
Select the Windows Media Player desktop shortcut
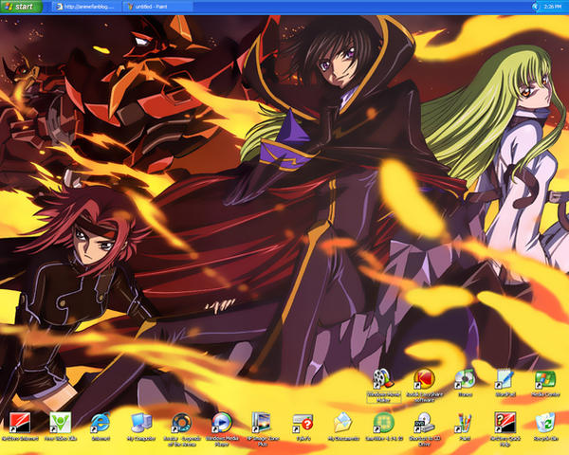click(222, 429)
